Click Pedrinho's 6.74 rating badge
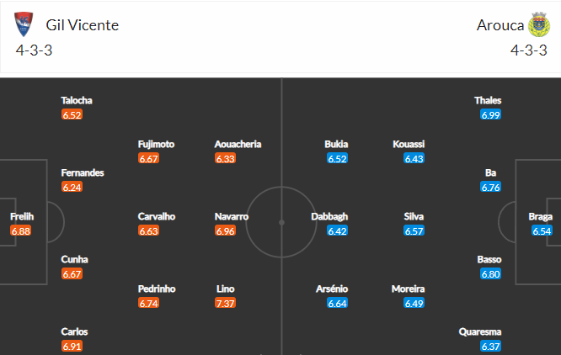 [149, 303]
